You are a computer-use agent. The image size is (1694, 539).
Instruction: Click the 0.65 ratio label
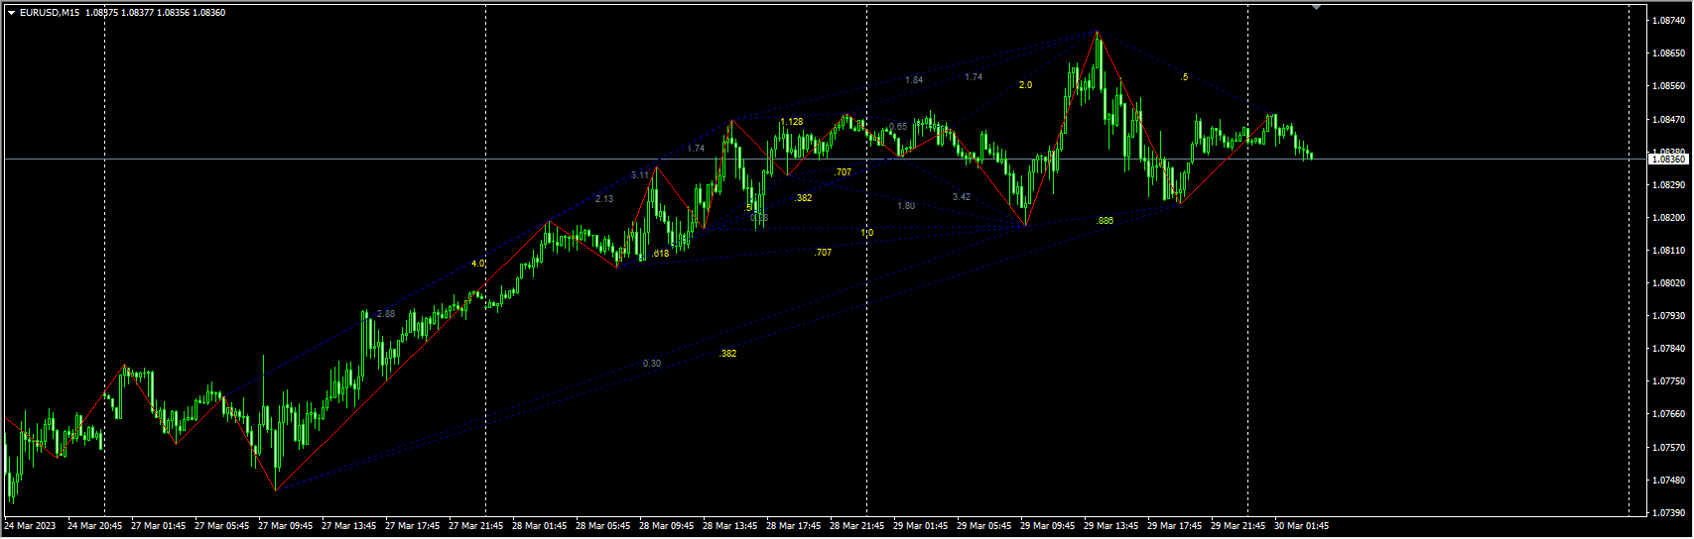pyautogui.click(x=898, y=127)
